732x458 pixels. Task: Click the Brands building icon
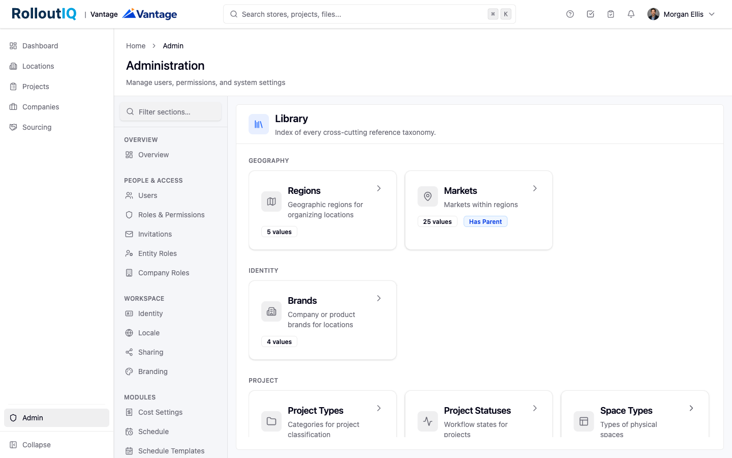tap(271, 311)
